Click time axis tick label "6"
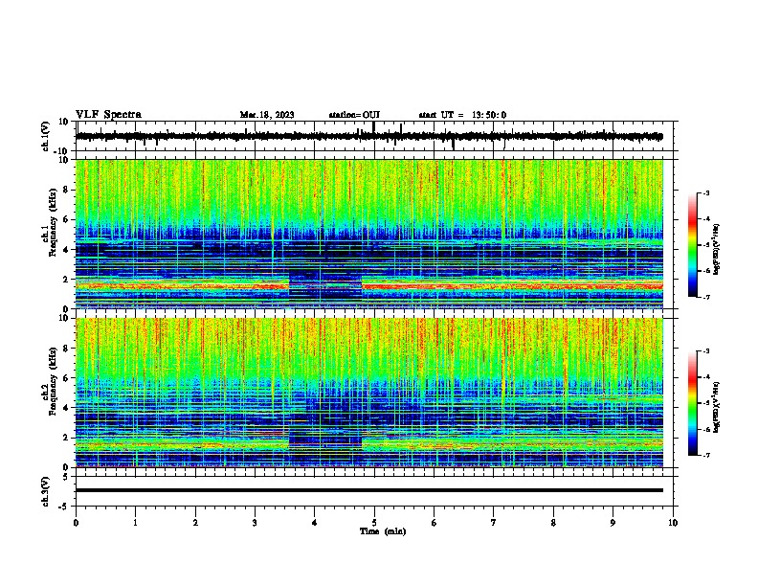Viewport: 758px width, 586px height. 435,523
